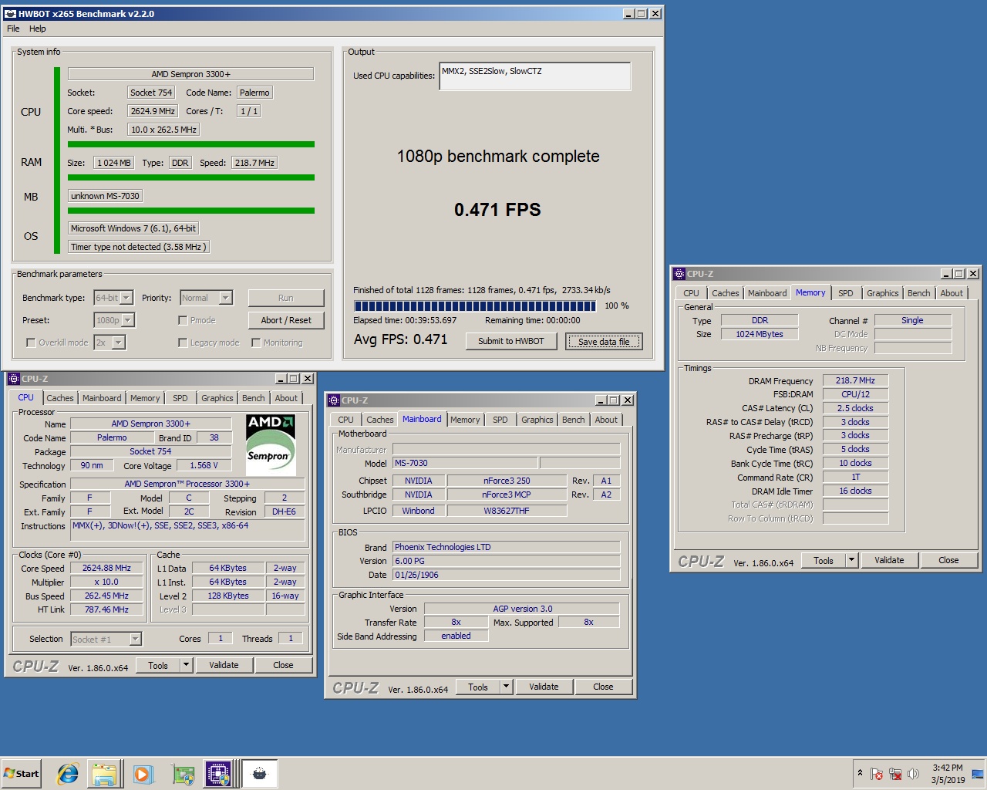Switch to SPD tab in Mainboard window
This screenshot has height=790, width=987.
(x=500, y=420)
